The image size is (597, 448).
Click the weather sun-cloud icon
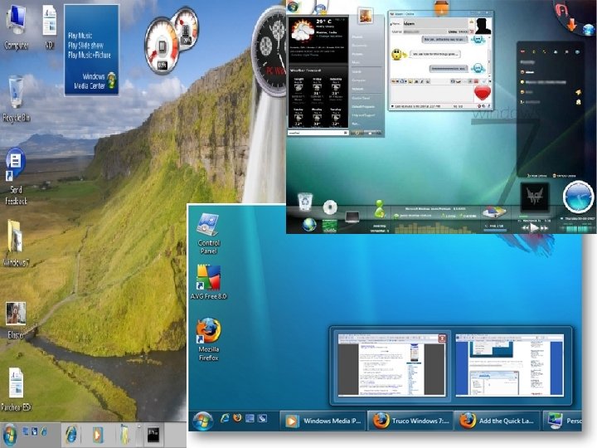(x=302, y=31)
